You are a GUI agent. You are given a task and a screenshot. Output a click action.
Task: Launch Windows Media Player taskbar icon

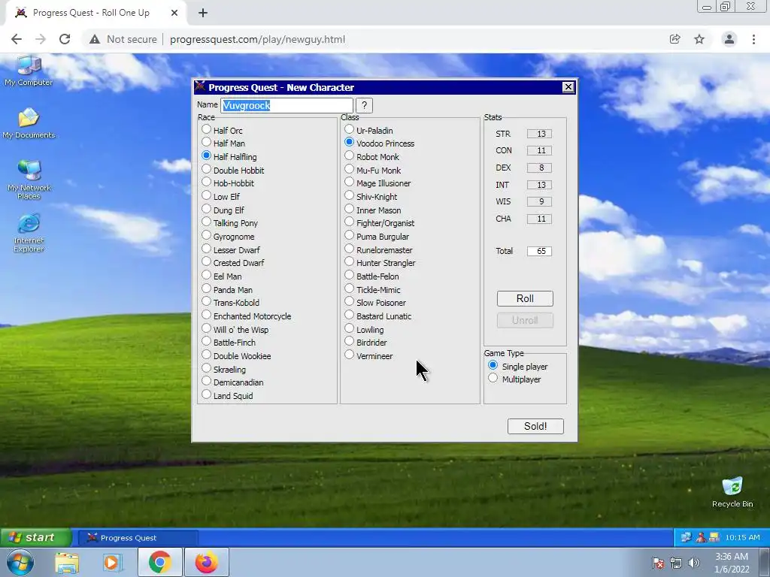tap(113, 562)
